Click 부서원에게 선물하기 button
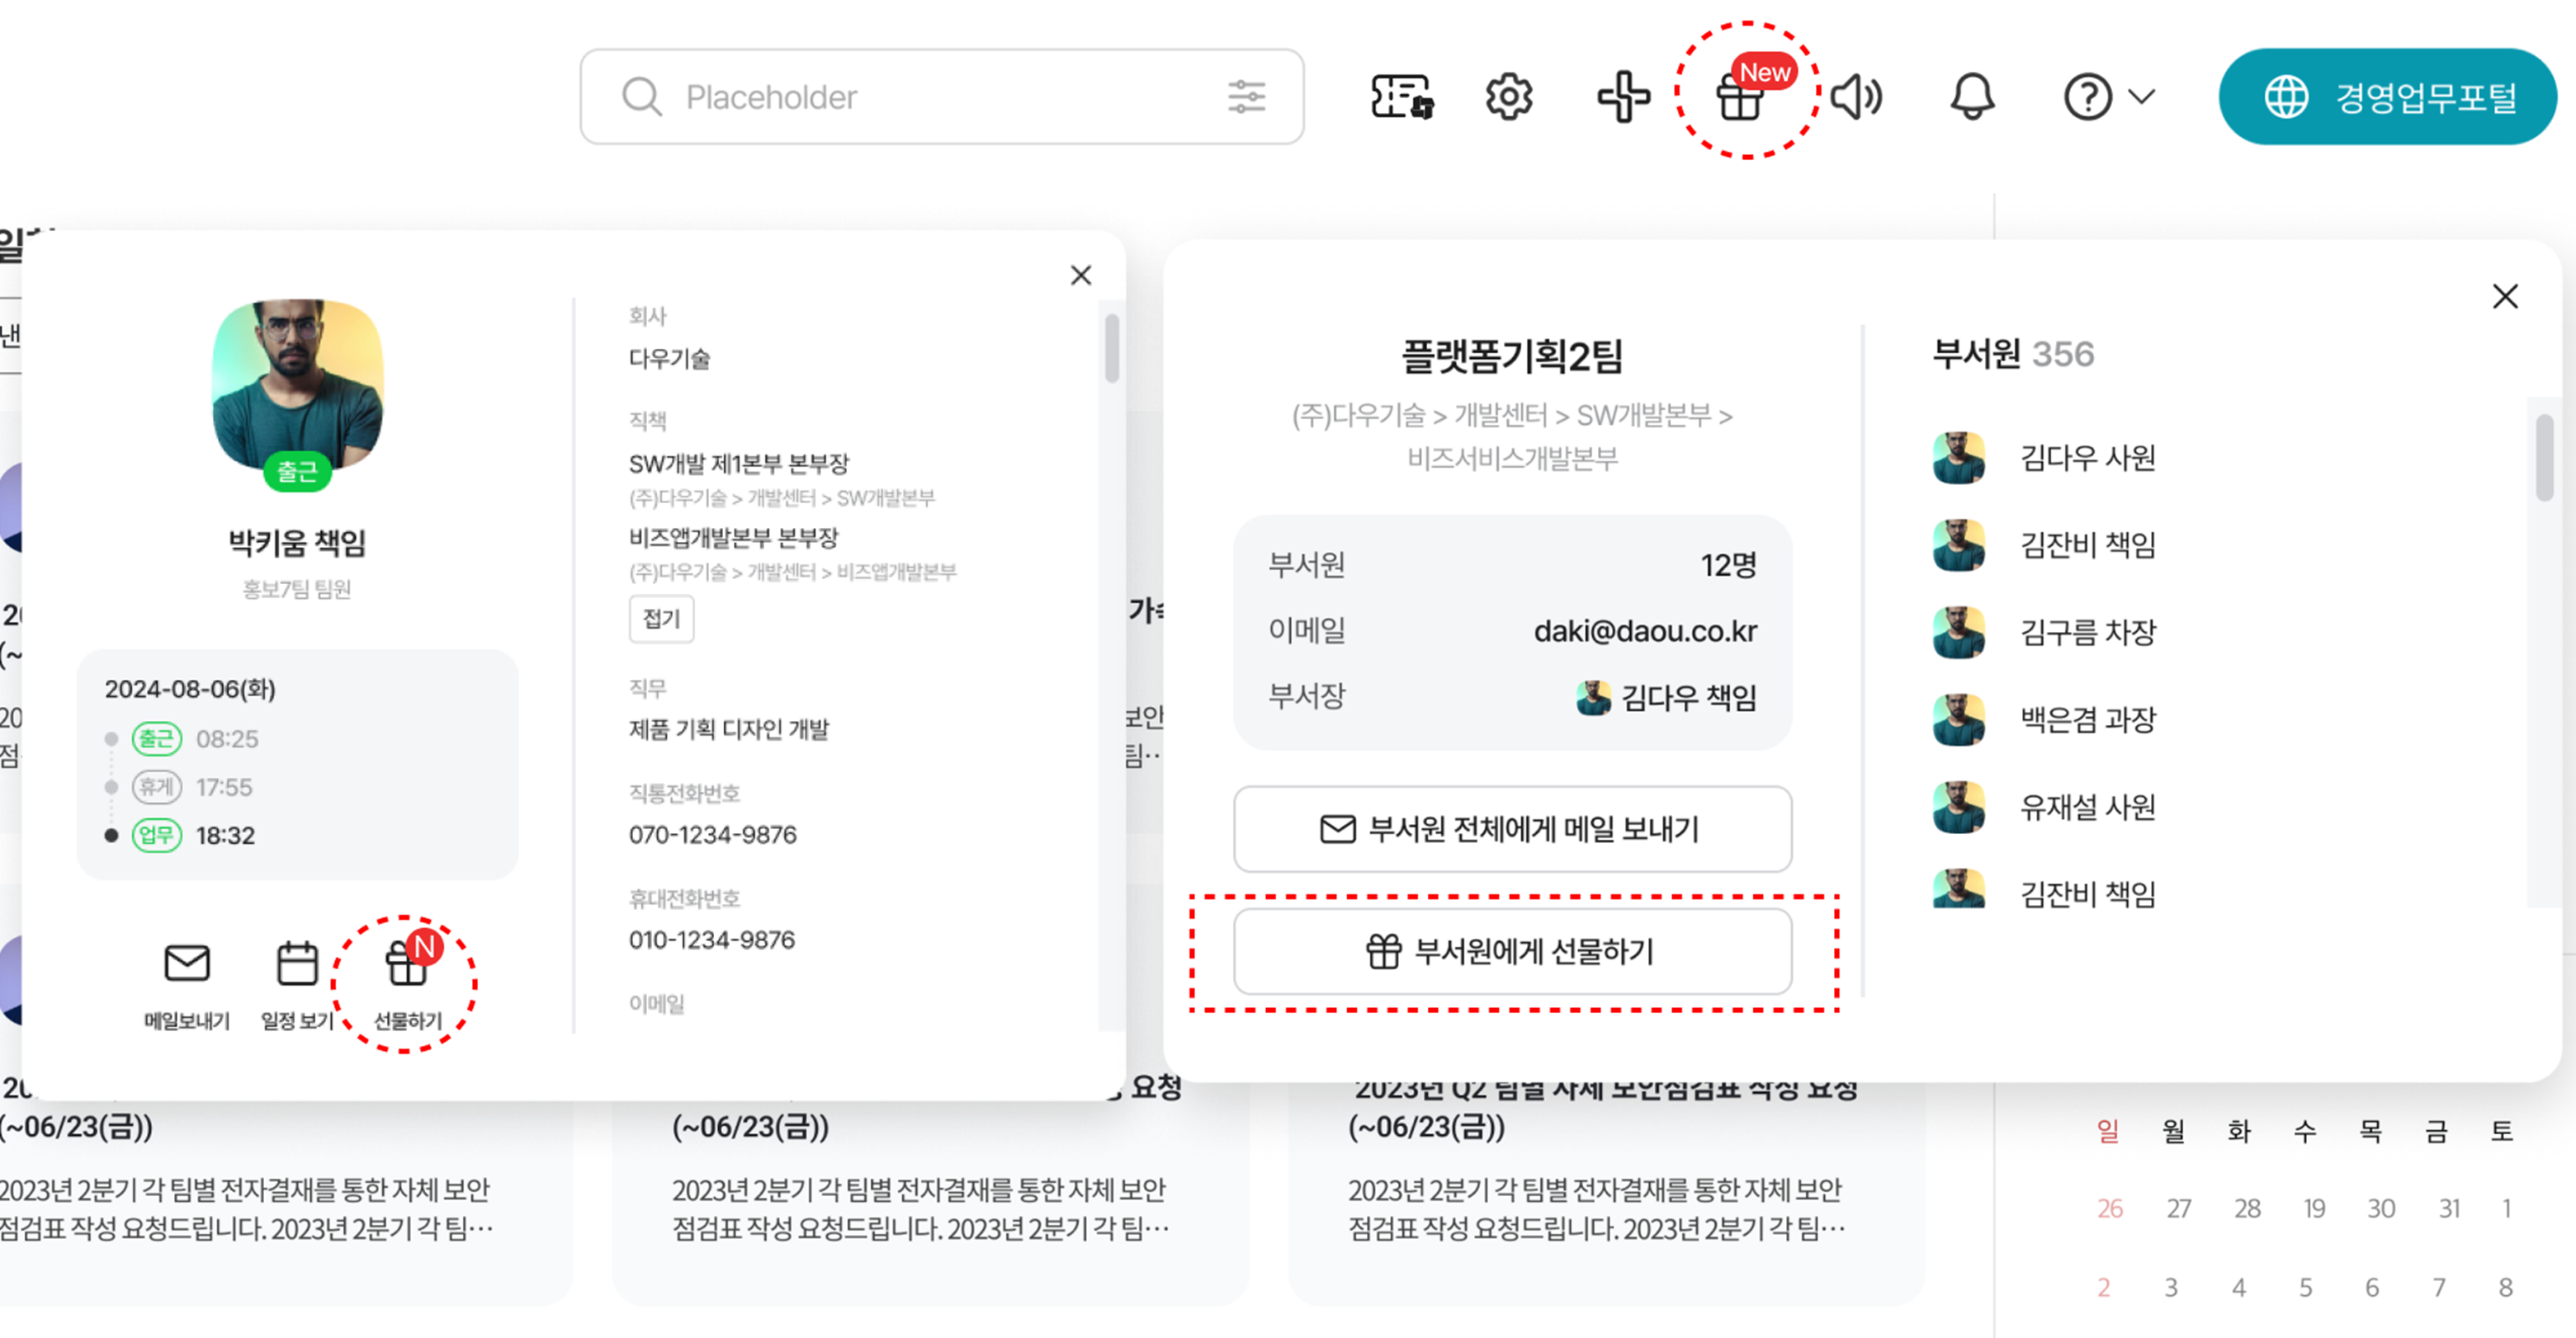The width and height of the screenshot is (2576, 1338). [1512, 950]
